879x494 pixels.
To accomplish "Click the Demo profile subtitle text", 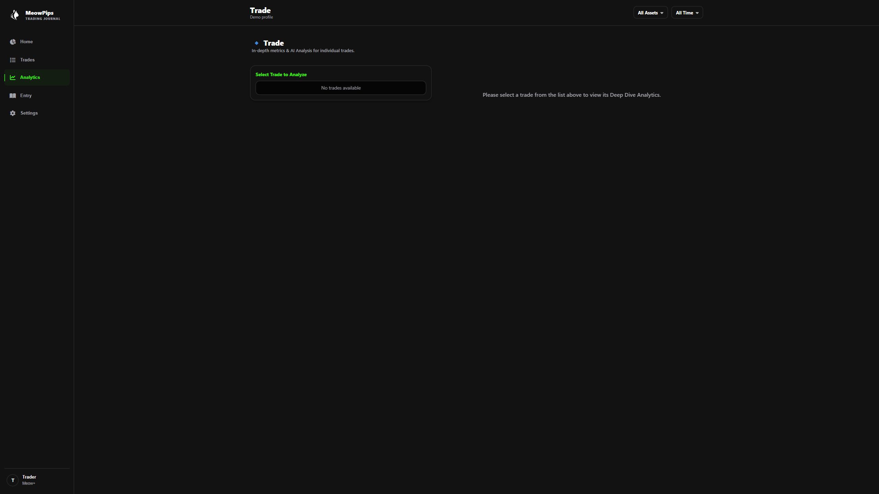I will pos(261,17).
